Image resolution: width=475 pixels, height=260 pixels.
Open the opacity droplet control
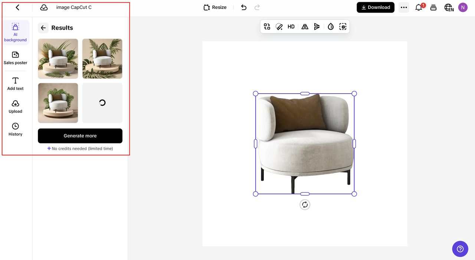(x=331, y=26)
